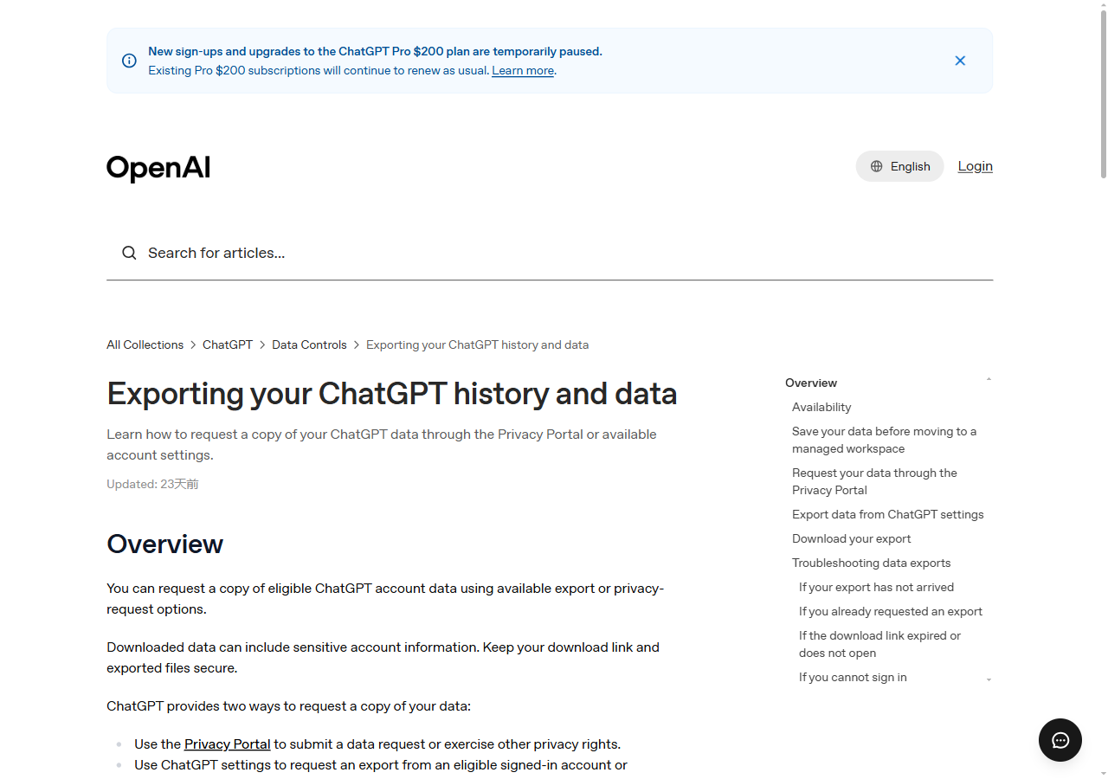Viewport: 1108px width, 779px height.
Task: Open the chat support bubble icon
Action: (x=1060, y=740)
